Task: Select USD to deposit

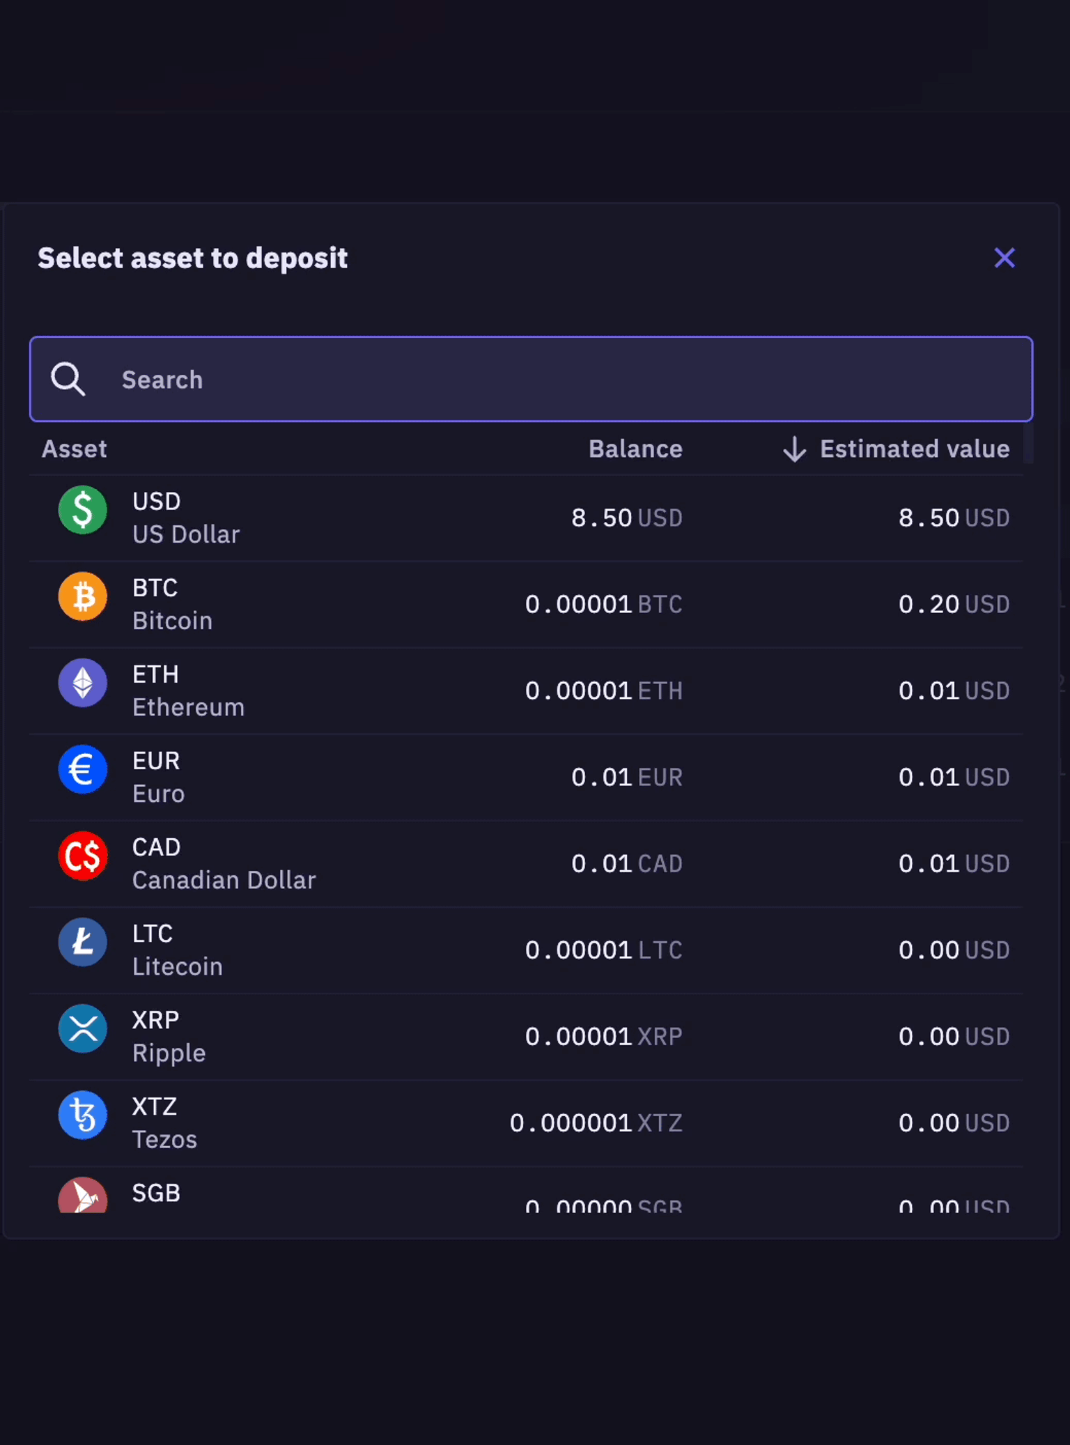Action: [488, 518]
